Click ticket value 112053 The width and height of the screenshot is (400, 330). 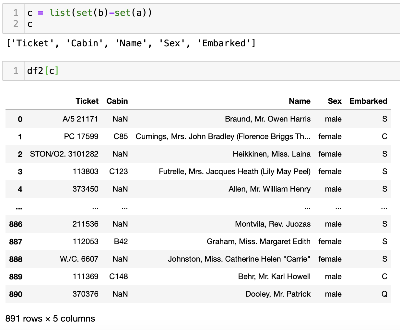tap(86, 242)
